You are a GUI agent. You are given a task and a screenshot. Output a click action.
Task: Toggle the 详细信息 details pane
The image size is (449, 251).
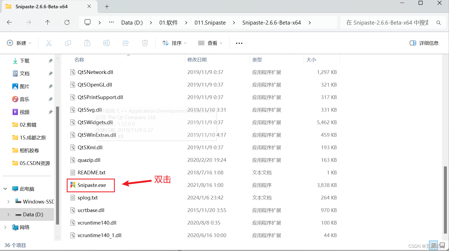(x=424, y=43)
